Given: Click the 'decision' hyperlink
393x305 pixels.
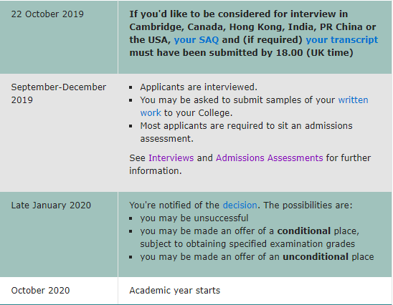Looking at the screenshot, I should coord(240,205).
